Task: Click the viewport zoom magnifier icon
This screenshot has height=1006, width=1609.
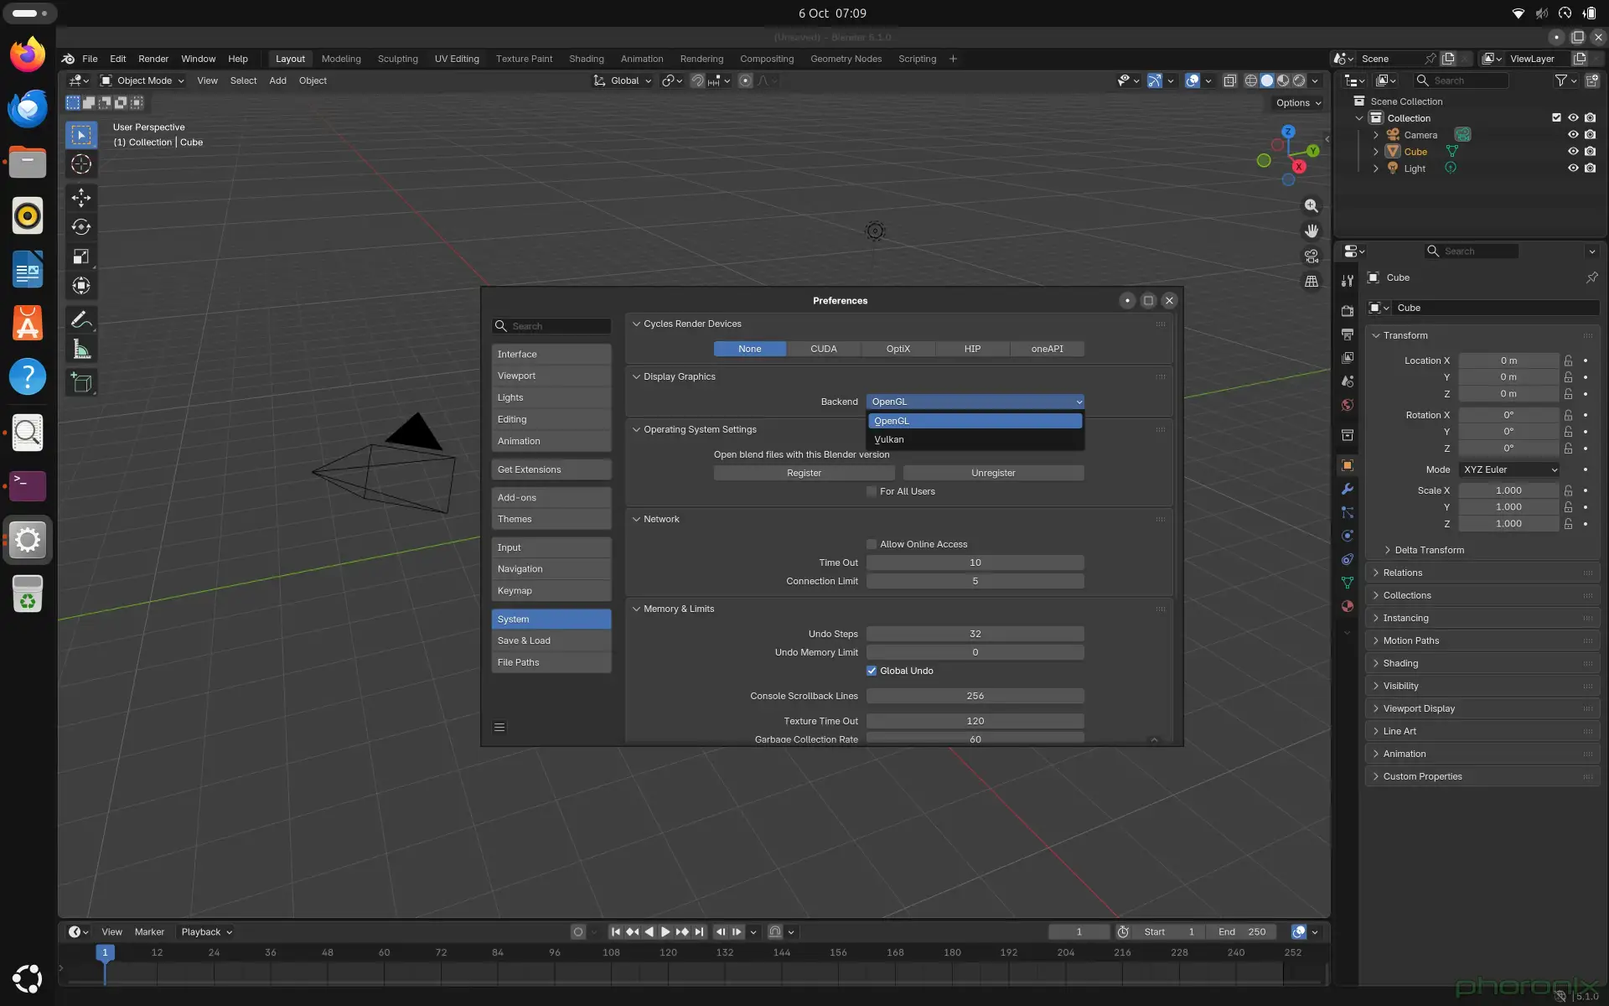Action: [1312, 206]
